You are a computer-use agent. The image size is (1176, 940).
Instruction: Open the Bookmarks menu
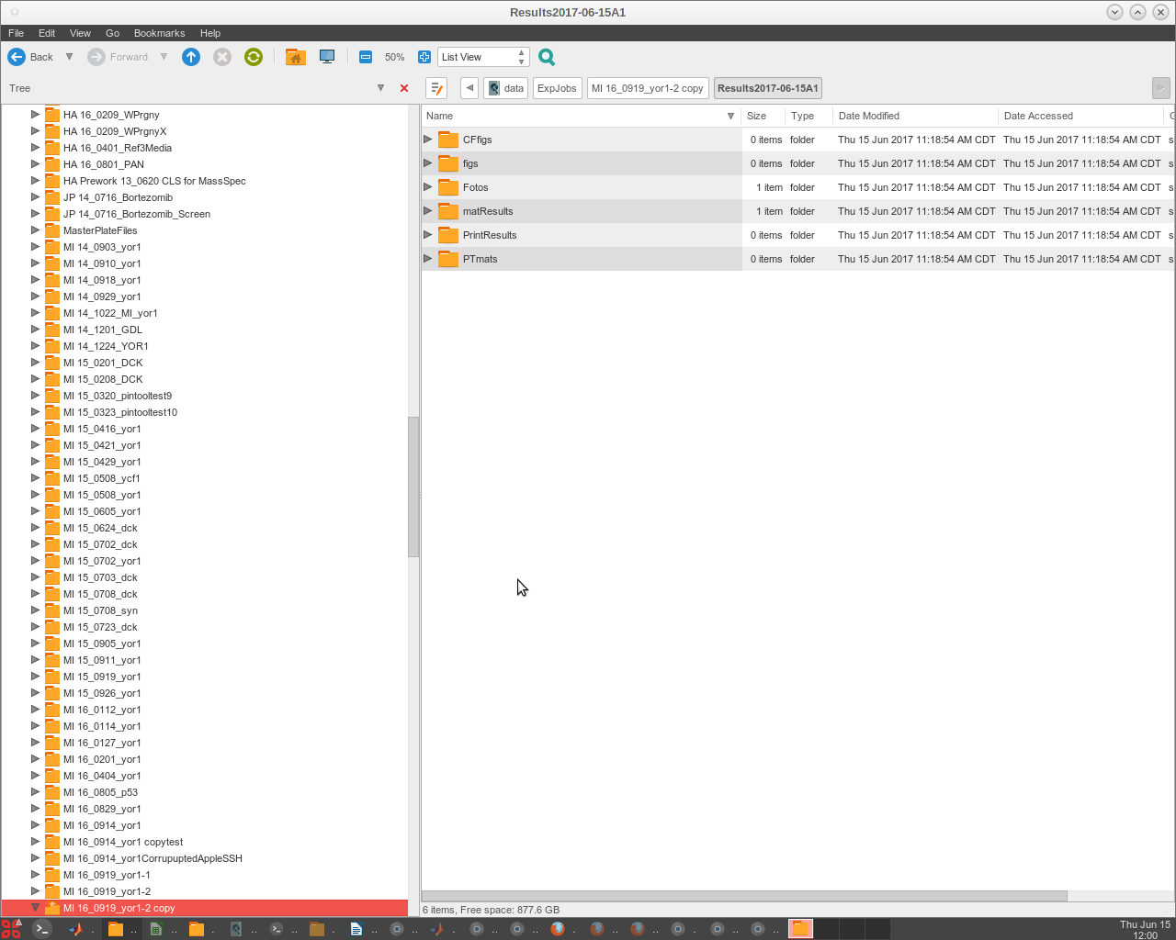coord(159,33)
